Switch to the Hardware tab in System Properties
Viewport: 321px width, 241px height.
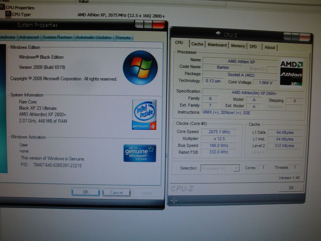(x=8, y=37)
